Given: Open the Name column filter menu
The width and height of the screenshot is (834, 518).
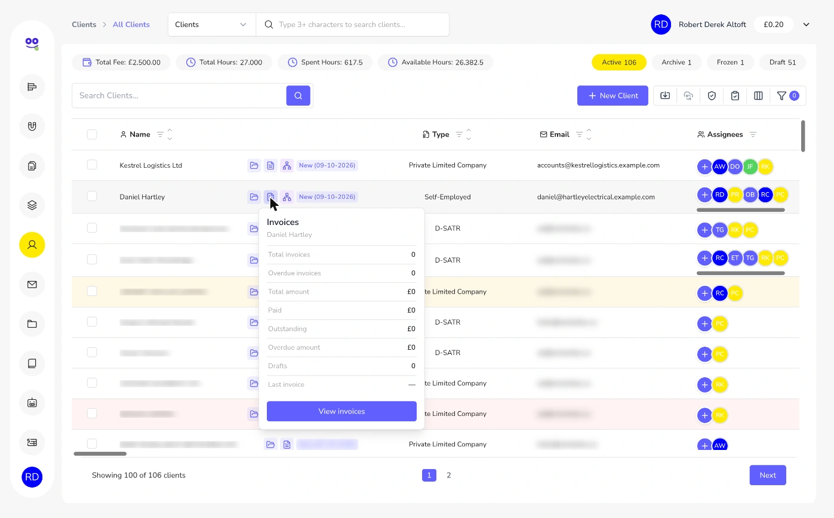Looking at the screenshot, I should coord(160,135).
